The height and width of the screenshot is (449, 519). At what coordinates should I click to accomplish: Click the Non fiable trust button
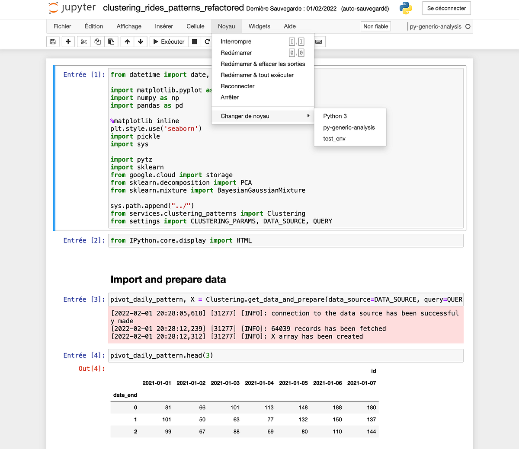tap(375, 26)
